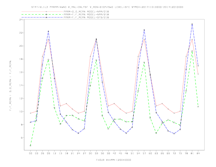Click the chart title beginning STAT=VL1L2
Screen dimensions: 216x167
pyautogui.click(x=107, y=7)
